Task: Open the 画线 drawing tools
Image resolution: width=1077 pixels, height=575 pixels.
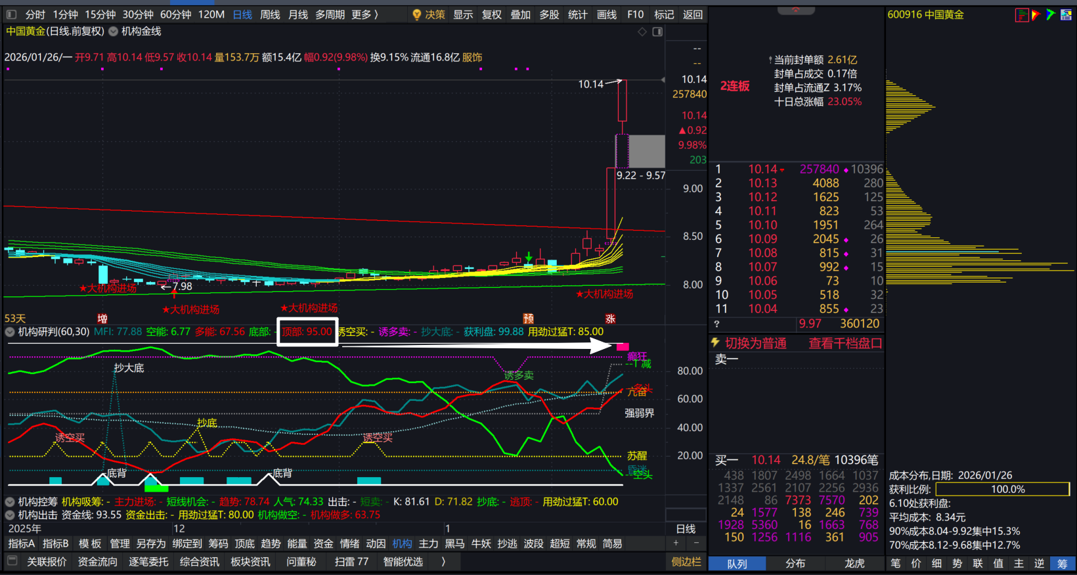Action: click(x=607, y=14)
